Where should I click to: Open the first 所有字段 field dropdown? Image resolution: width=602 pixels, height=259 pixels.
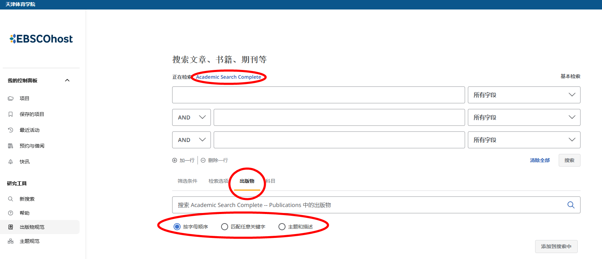coord(524,95)
